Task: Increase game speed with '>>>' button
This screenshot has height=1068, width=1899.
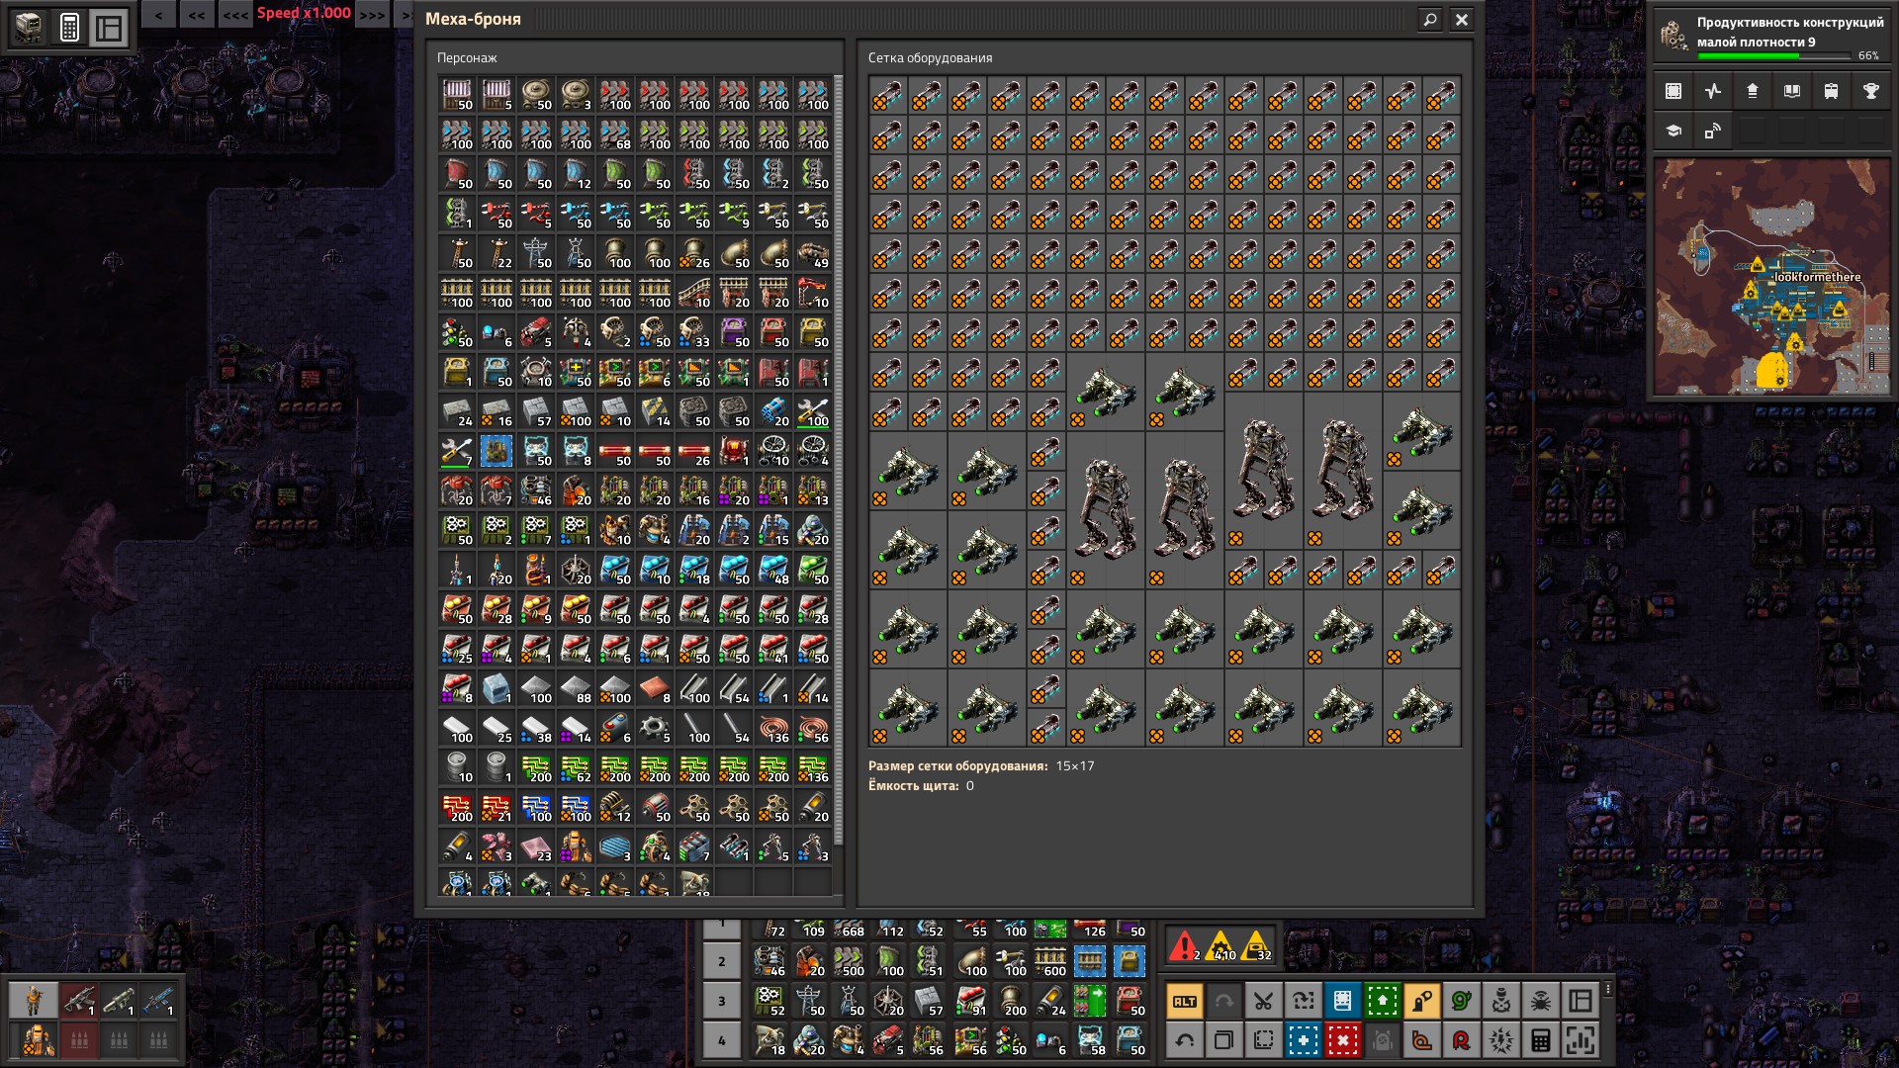Action: click(x=372, y=14)
